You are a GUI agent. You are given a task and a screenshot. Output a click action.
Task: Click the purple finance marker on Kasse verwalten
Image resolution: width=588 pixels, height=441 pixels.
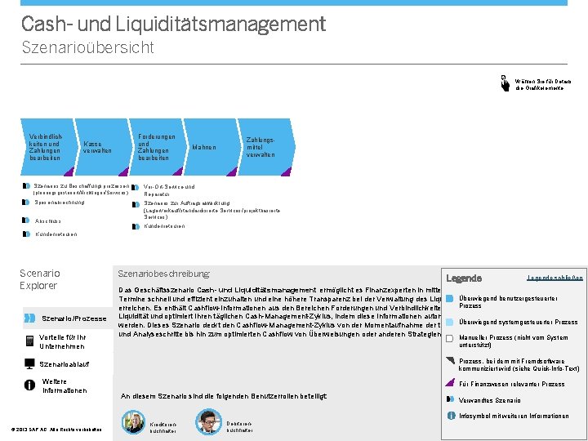[x=124, y=171]
